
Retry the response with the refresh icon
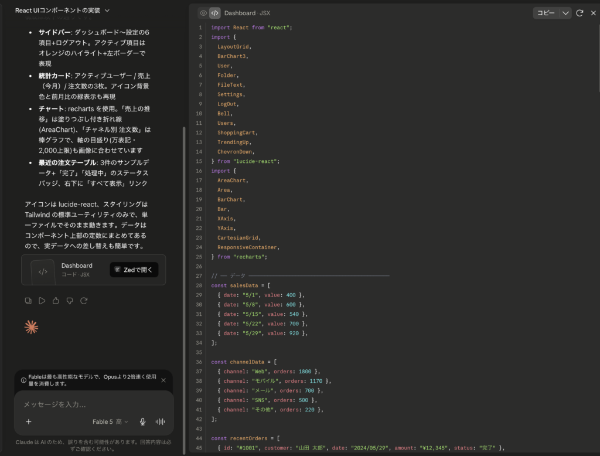(84, 301)
